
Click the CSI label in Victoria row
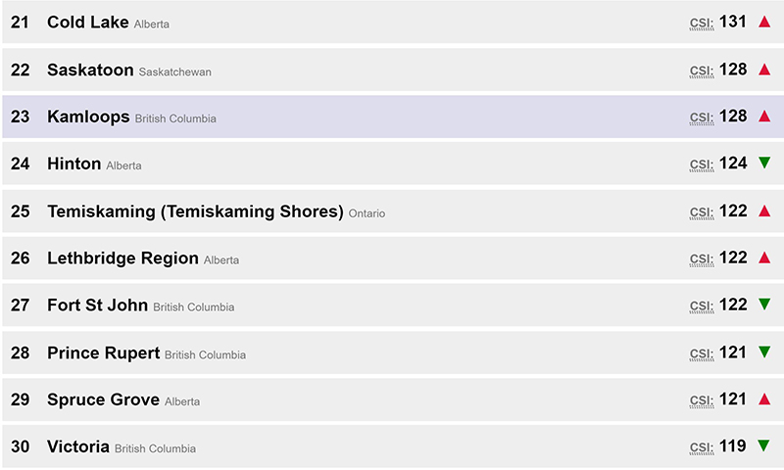click(x=702, y=447)
